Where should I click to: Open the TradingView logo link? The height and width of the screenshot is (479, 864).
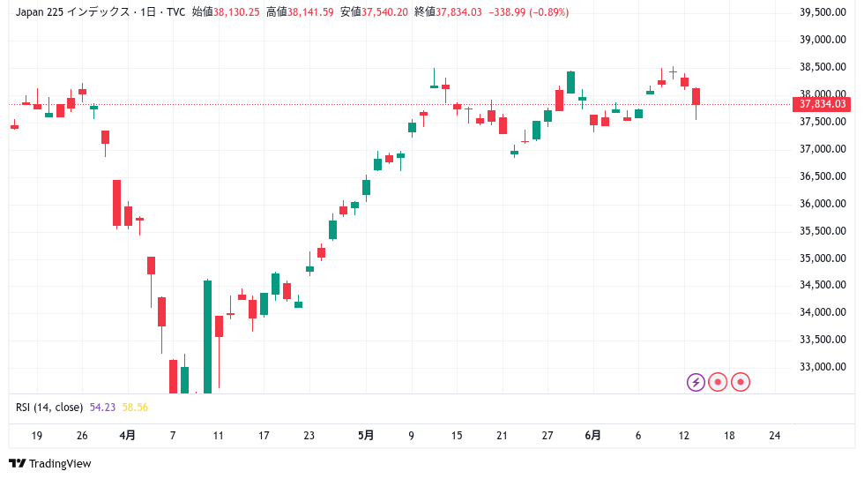pos(50,464)
